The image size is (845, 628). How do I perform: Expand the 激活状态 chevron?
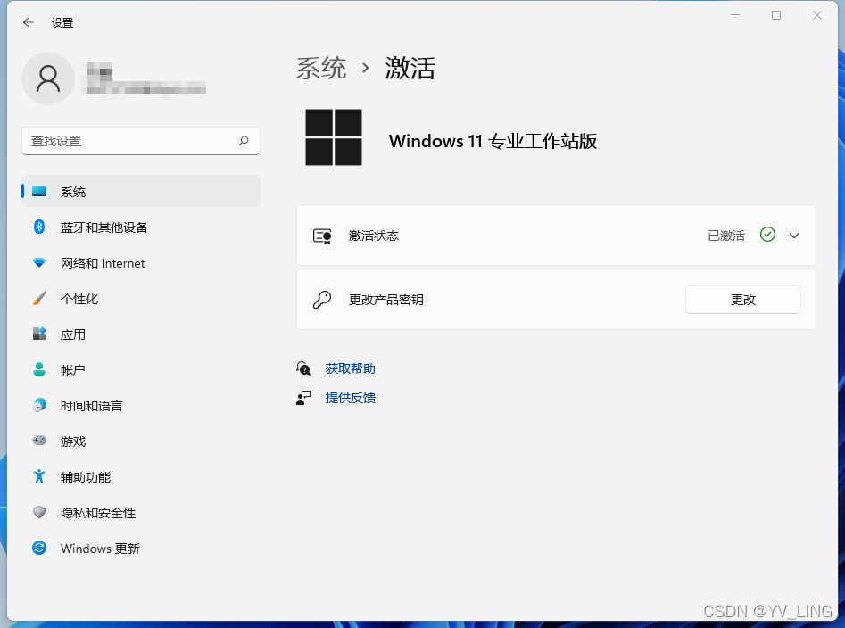[x=794, y=235]
